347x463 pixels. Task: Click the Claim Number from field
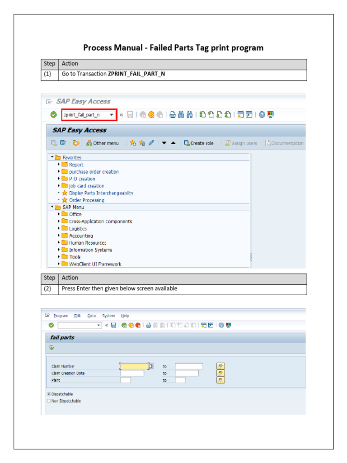[134, 366]
